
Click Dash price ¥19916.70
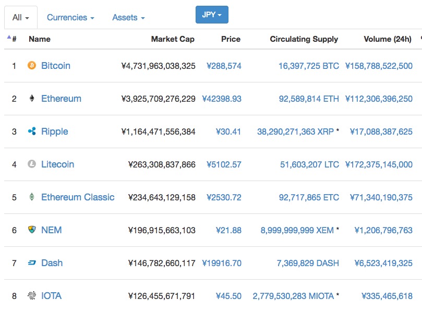click(x=222, y=263)
